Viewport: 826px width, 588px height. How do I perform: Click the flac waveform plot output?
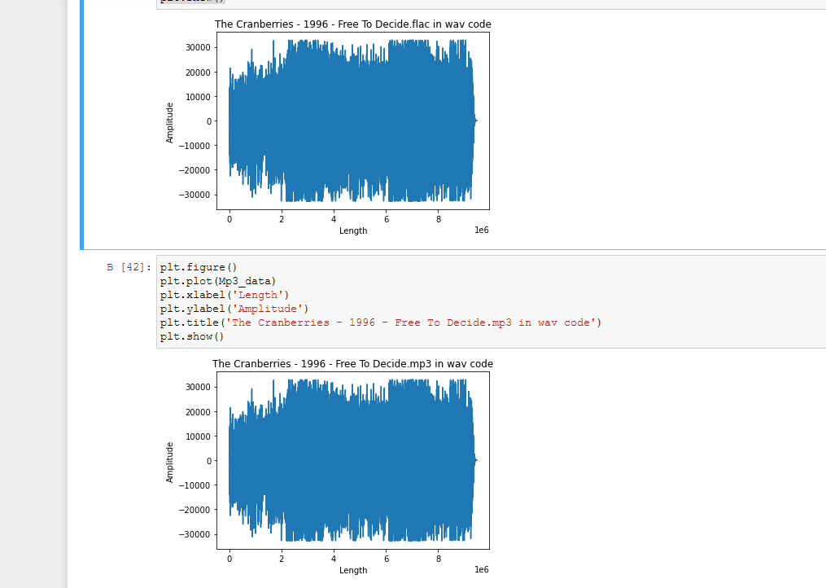click(353, 121)
